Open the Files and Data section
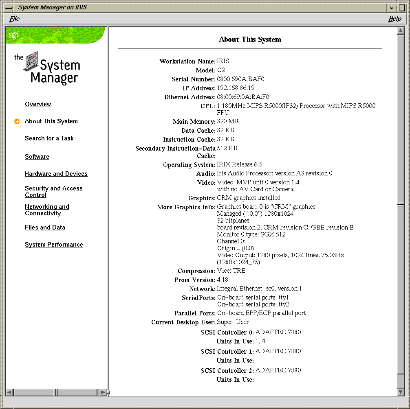 (45, 227)
